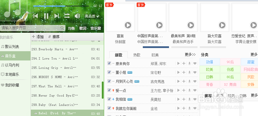The width and height of the screenshot is (258, 116).
Task: Play the 宣言 album thumbnail
Action: point(128,25)
